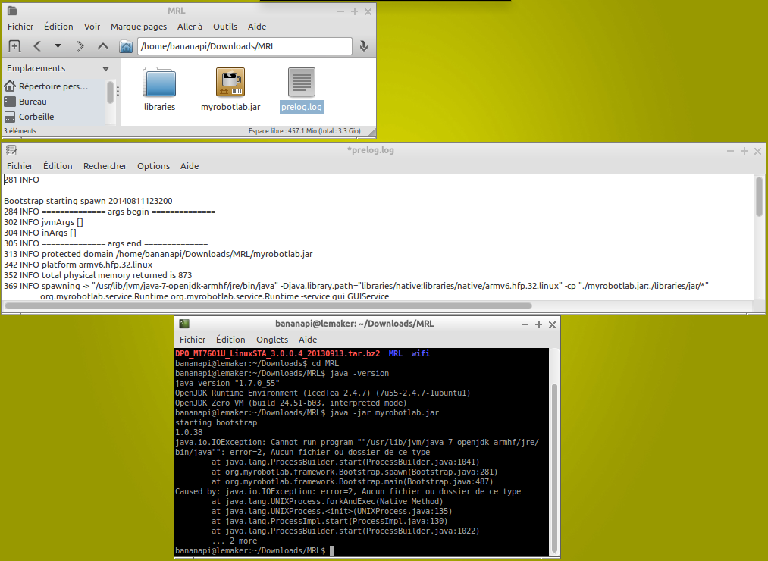This screenshot has width=768, height=561.
Task: Go forward in file manager
Action: coord(80,46)
